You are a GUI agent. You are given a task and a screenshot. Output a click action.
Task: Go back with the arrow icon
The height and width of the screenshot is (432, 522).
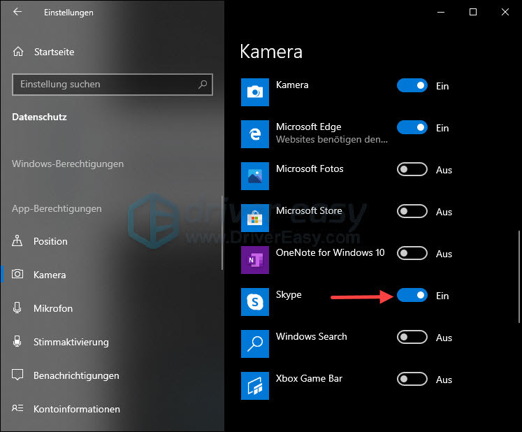(x=17, y=12)
